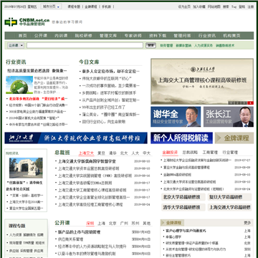Open 管理文库 in the main navigation
This screenshot has height=258, width=258.
point(108,36)
